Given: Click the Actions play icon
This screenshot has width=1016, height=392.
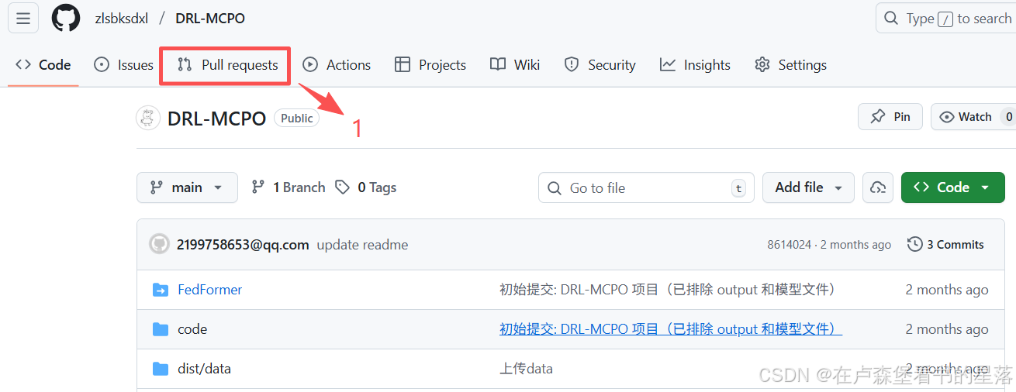Looking at the screenshot, I should [x=310, y=65].
